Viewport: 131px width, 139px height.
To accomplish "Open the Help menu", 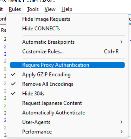I will (x=67, y=9).
